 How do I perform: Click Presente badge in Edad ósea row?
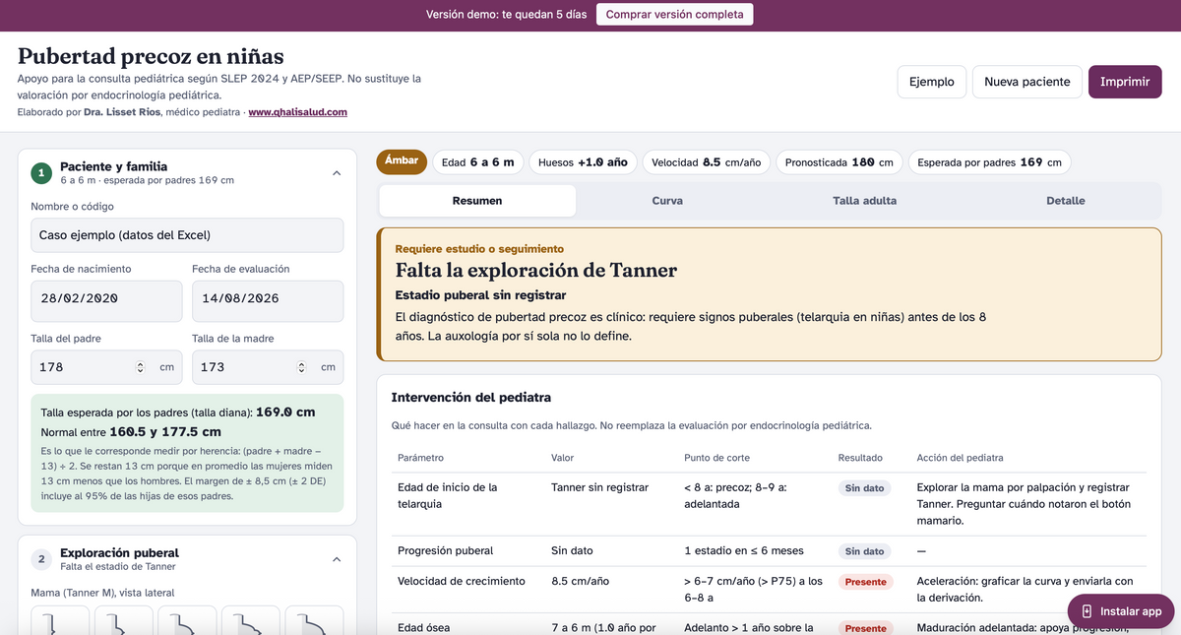tap(866, 628)
